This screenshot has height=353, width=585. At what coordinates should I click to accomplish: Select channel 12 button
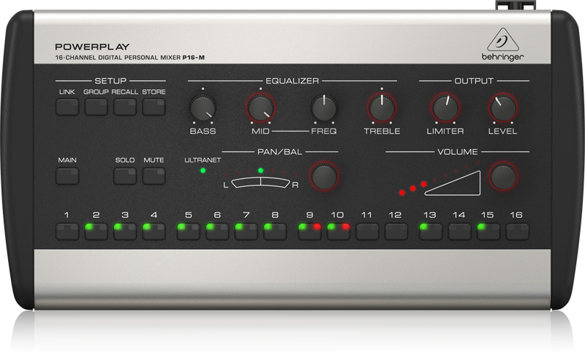pos(396,232)
